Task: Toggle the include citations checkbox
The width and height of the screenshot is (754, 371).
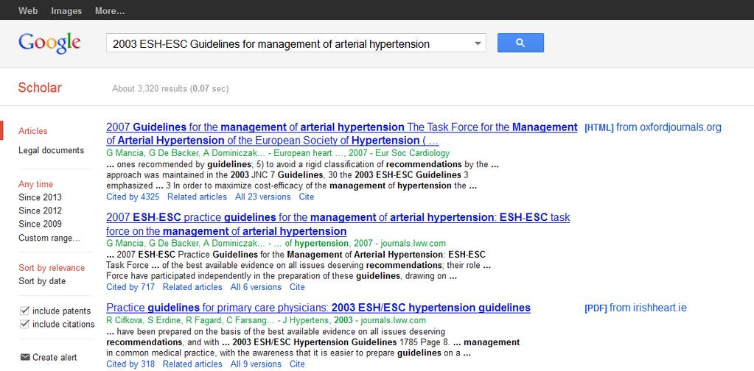Action: 24,324
